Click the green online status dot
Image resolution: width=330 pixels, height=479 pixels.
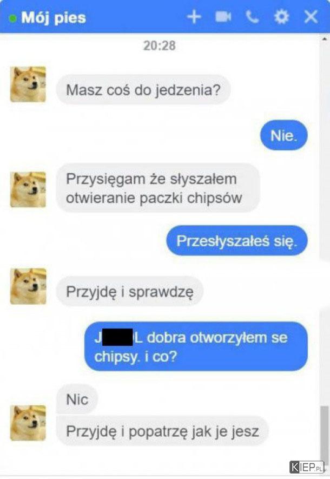point(13,18)
